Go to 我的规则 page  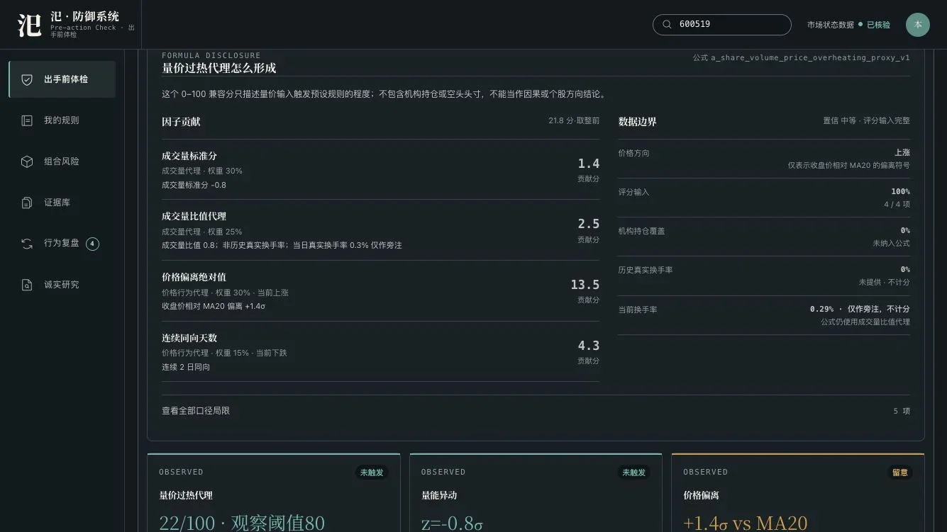[62, 120]
